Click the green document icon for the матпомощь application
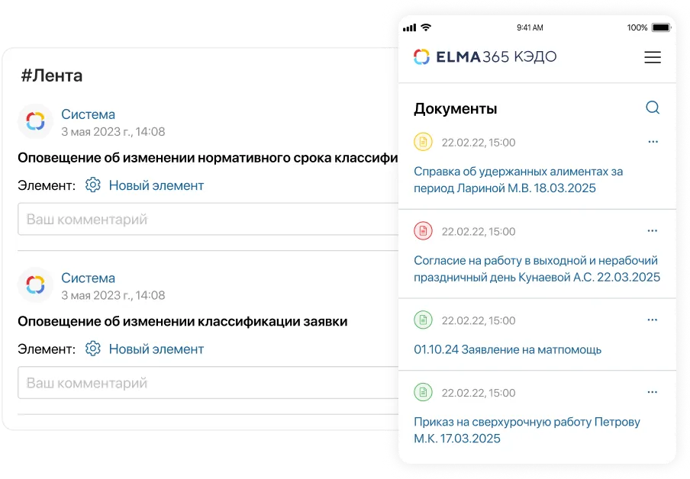Screen dimensions: 690x479 tap(423, 320)
